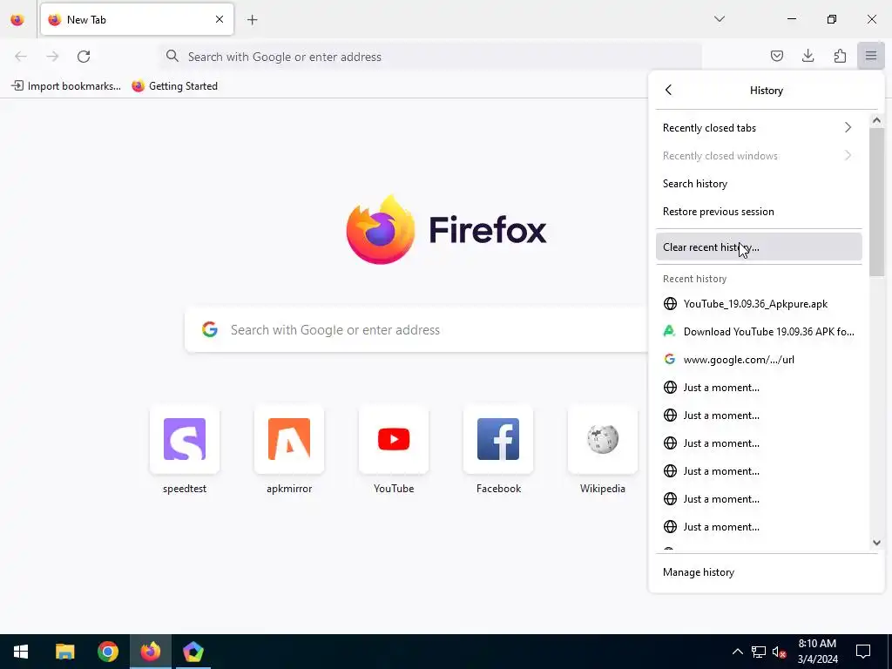This screenshot has width=892, height=669.
Task: Select Search history
Action: point(759,183)
